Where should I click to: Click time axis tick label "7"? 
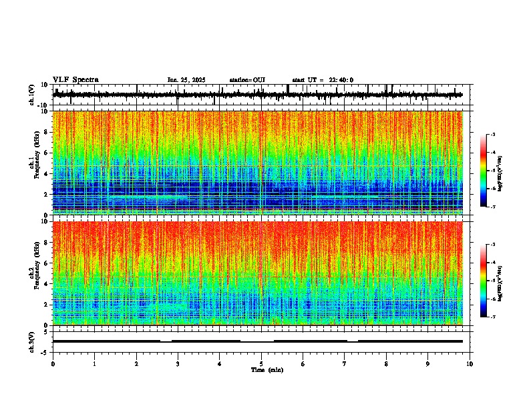tap(345, 364)
